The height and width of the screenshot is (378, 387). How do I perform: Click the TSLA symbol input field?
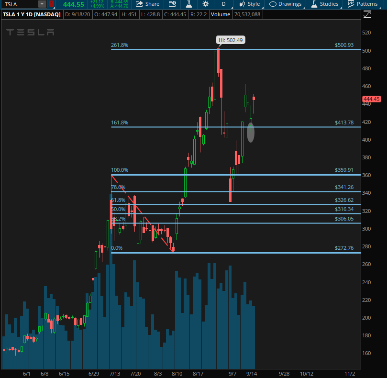point(20,4)
